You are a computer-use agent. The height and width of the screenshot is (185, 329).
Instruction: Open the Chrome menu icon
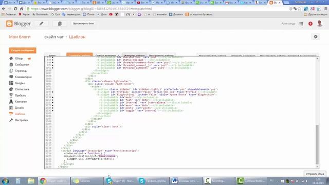[325, 9]
